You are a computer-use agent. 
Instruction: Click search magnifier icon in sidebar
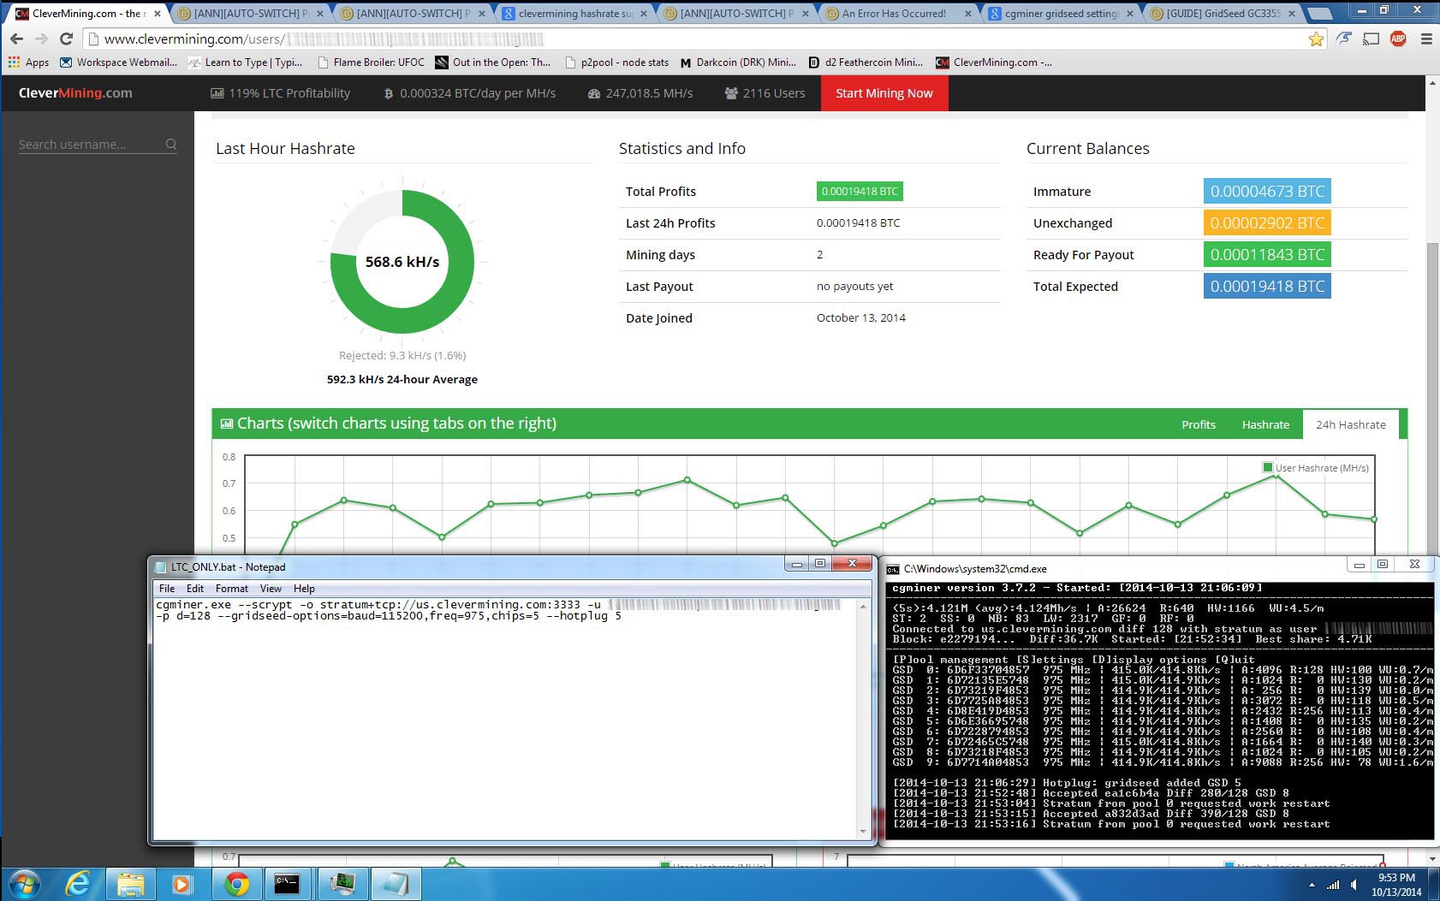171,145
